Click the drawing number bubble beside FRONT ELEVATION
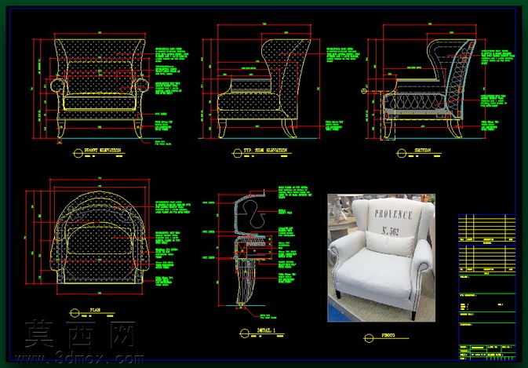The height and width of the screenshot is (368, 528). 78,153
